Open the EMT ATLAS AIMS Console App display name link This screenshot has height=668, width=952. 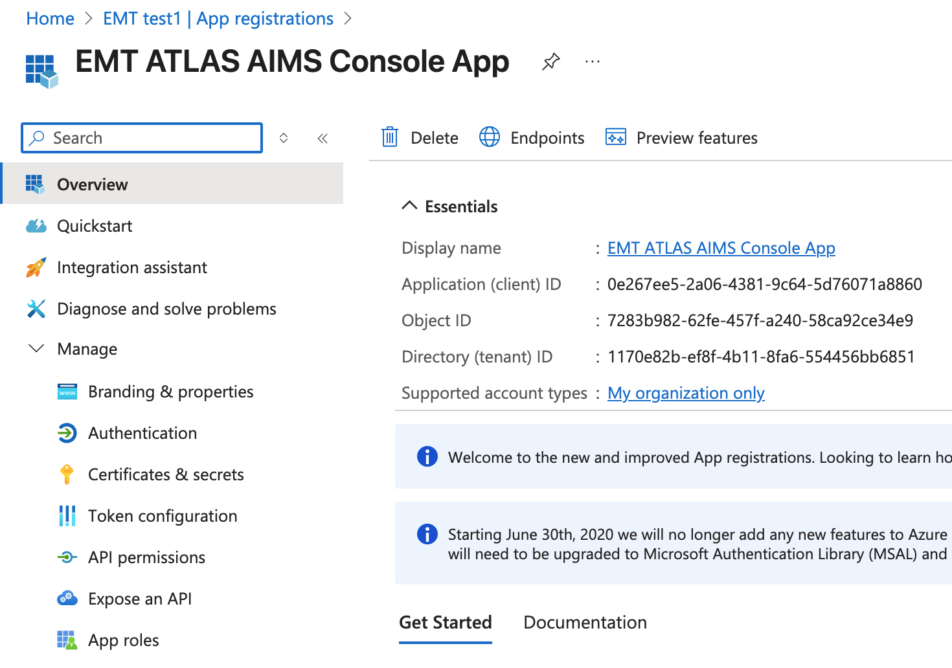[721, 248]
